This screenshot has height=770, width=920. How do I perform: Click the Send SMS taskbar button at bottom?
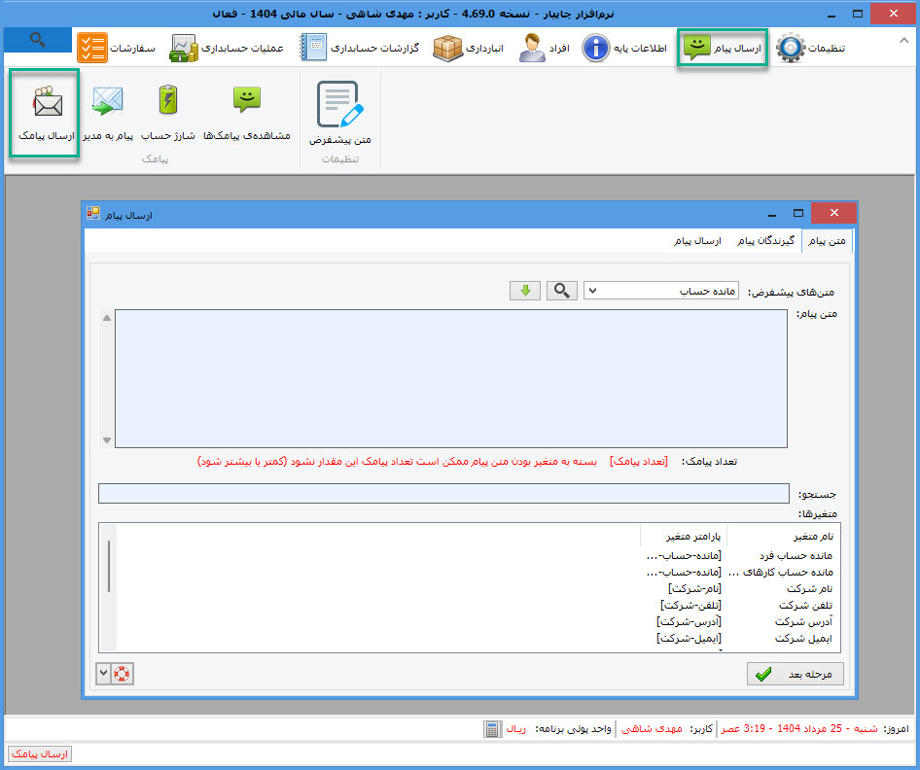(x=40, y=754)
